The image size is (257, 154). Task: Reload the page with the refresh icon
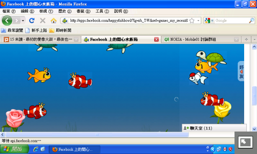(32, 20)
